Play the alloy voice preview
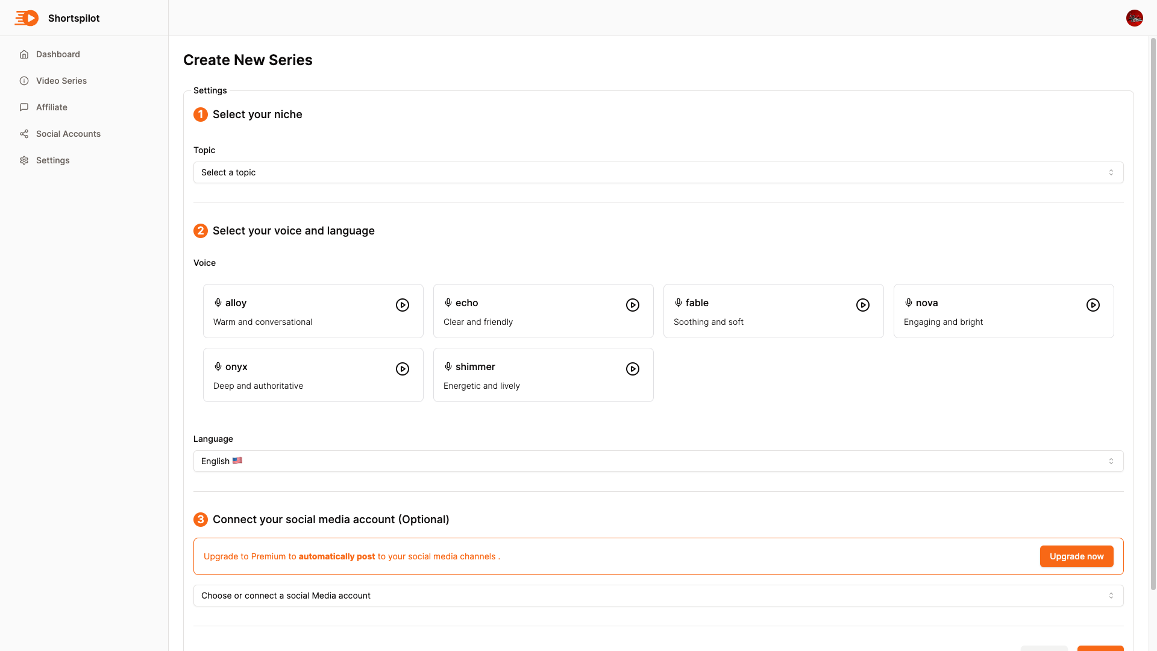This screenshot has width=1157, height=651. (x=403, y=305)
